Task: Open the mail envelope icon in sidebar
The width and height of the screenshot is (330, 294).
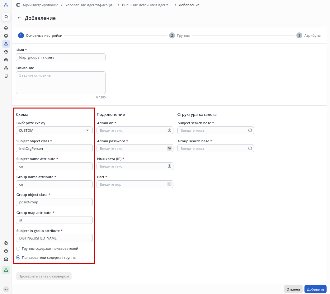Action: point(6,259)
